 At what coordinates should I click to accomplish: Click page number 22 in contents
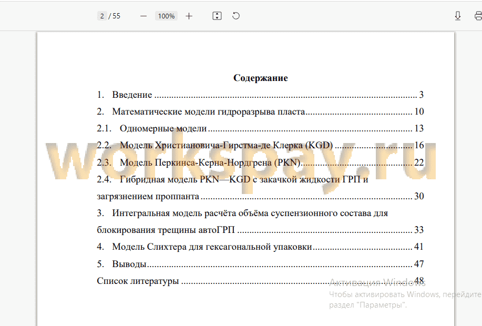419,162
